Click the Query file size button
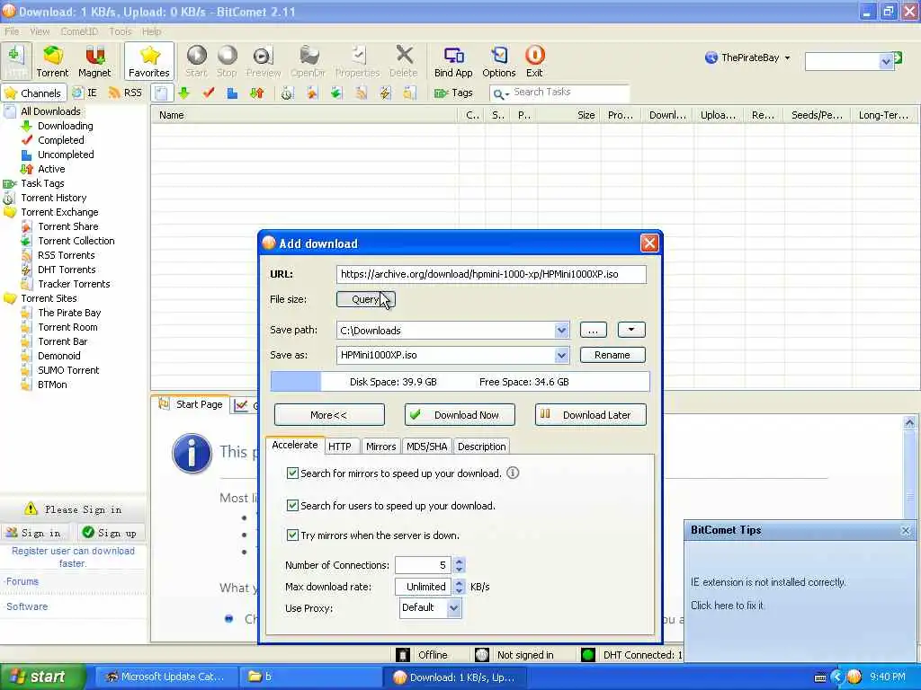 tap(365, 299)
